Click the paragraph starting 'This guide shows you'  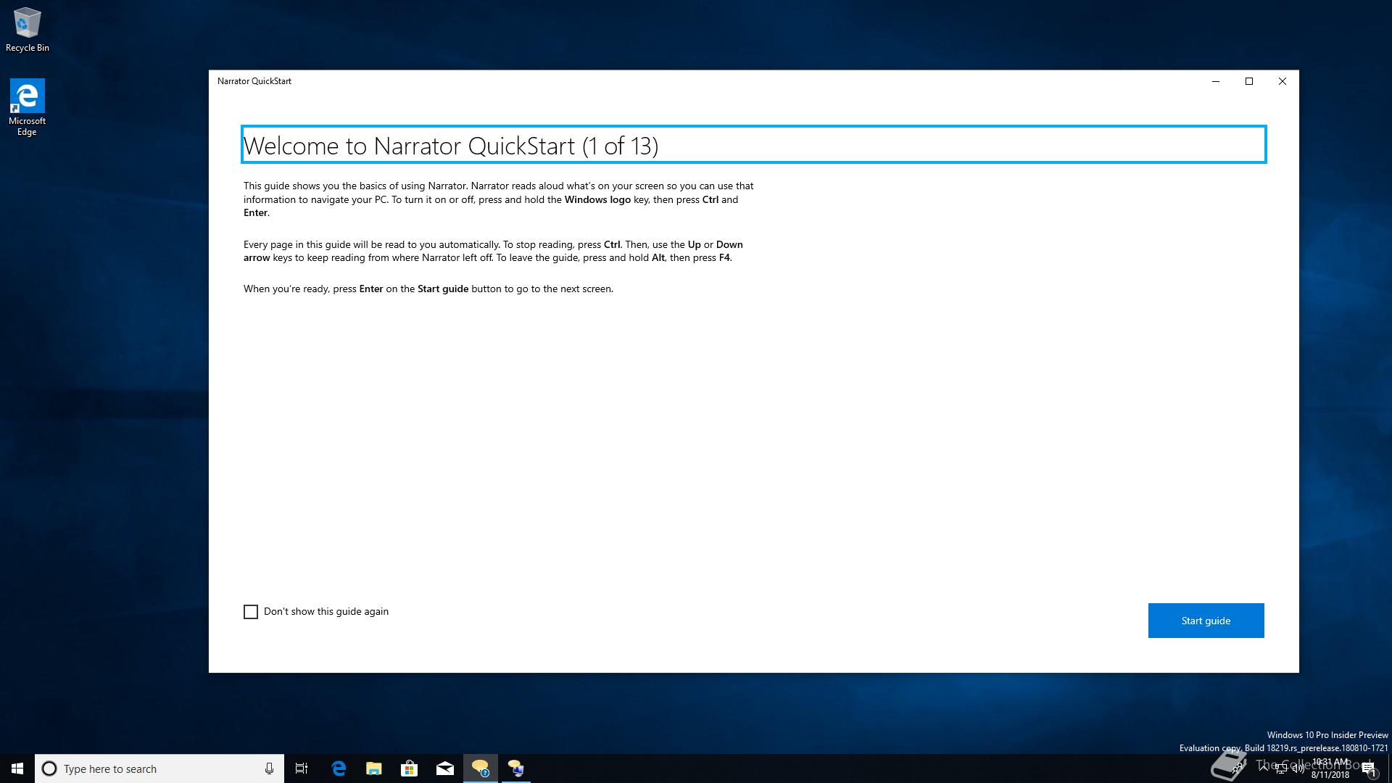point(499,199)
